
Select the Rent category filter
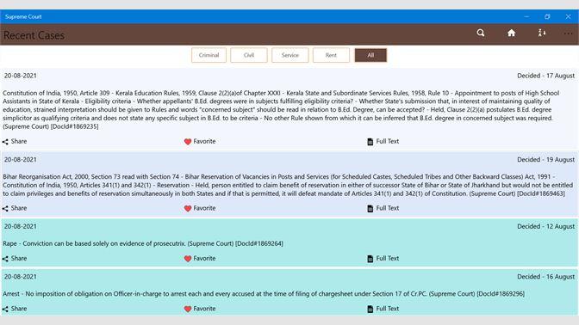click(x=331, y=55)
